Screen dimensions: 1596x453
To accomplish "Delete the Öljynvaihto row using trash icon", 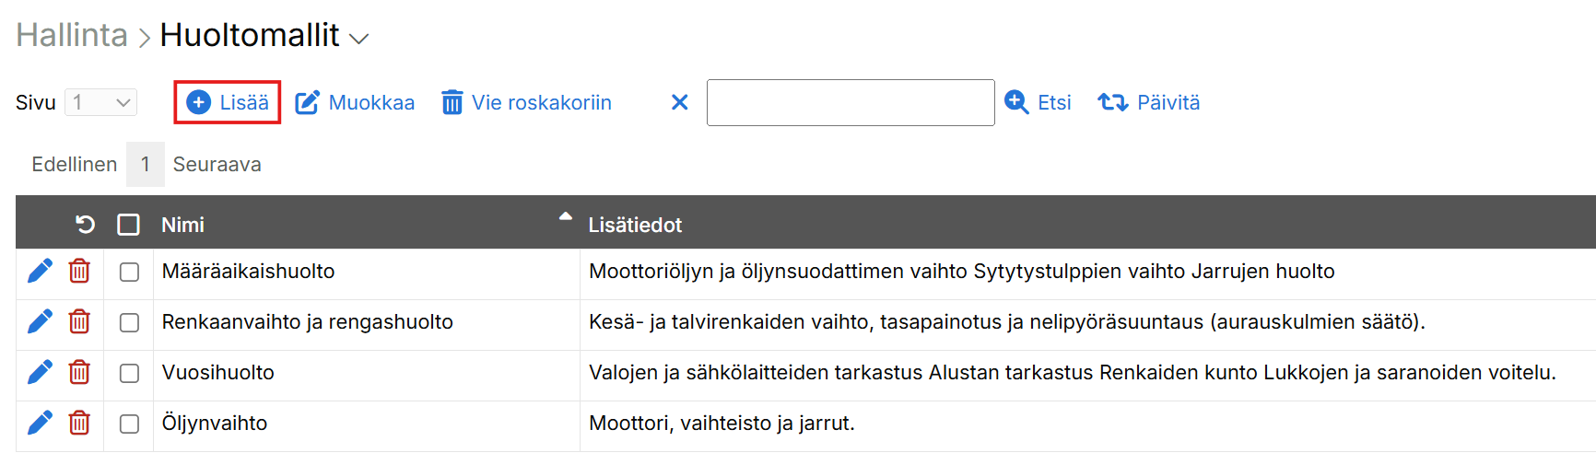I will tap(79, 424).
